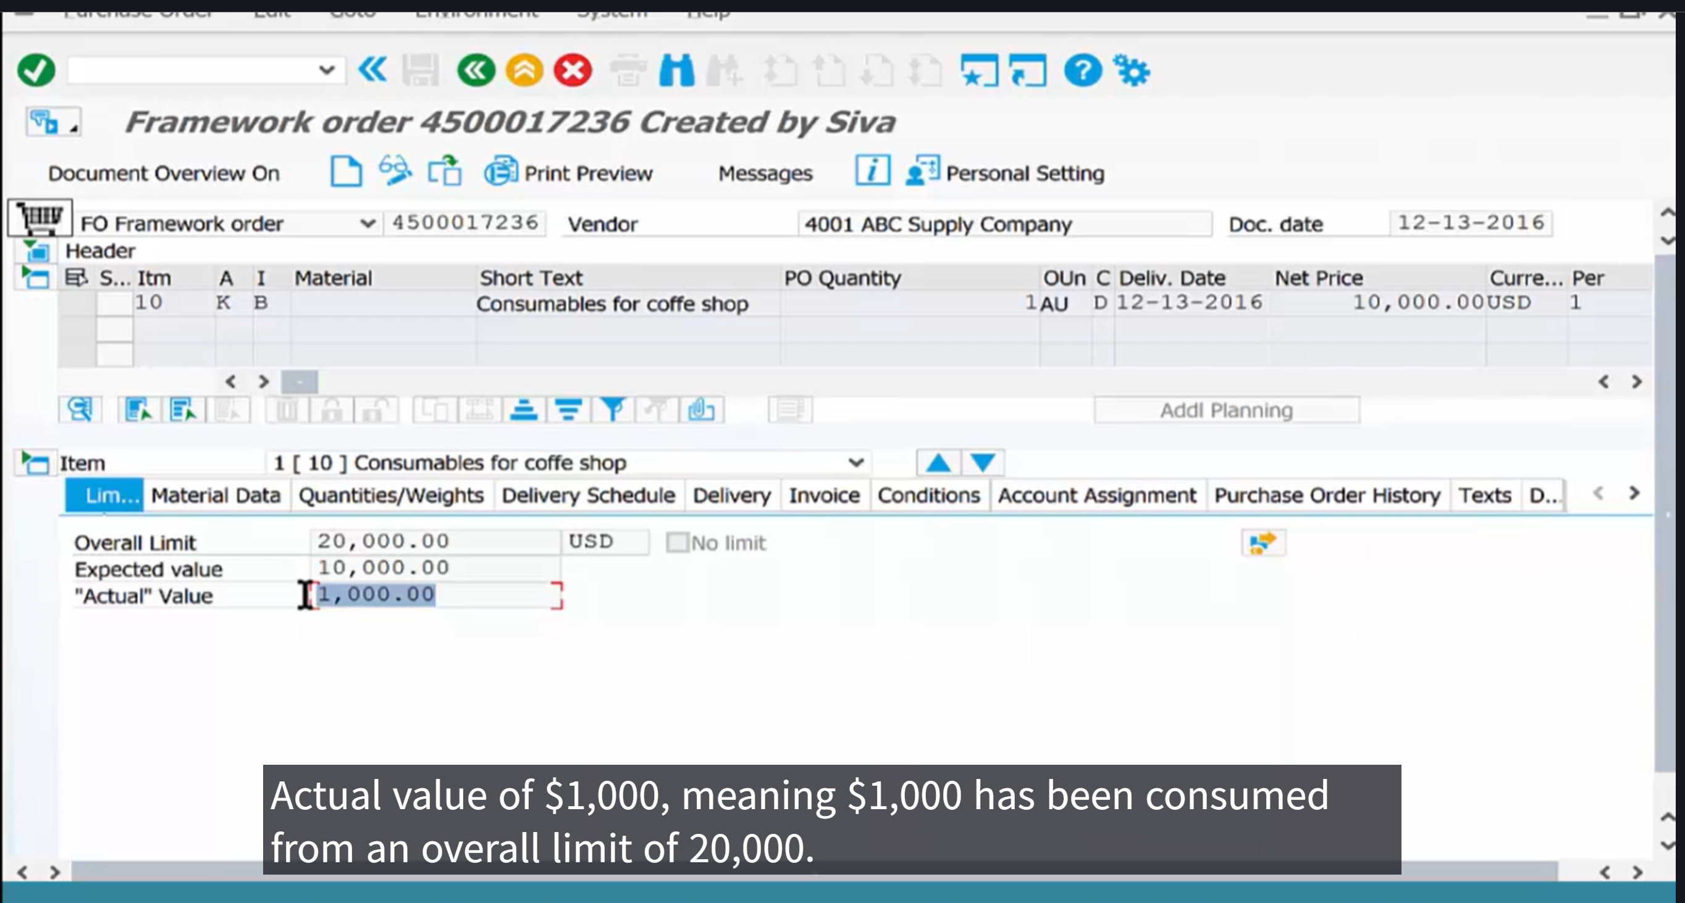Click the green checkmark Enter icon
The height and width of the screenshot is (903, 1685).
coord(36,70)
